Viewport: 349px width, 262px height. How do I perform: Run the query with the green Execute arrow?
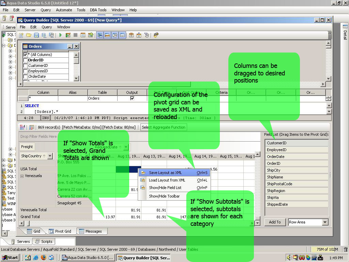pyautogui.click(x=61, y=35)
